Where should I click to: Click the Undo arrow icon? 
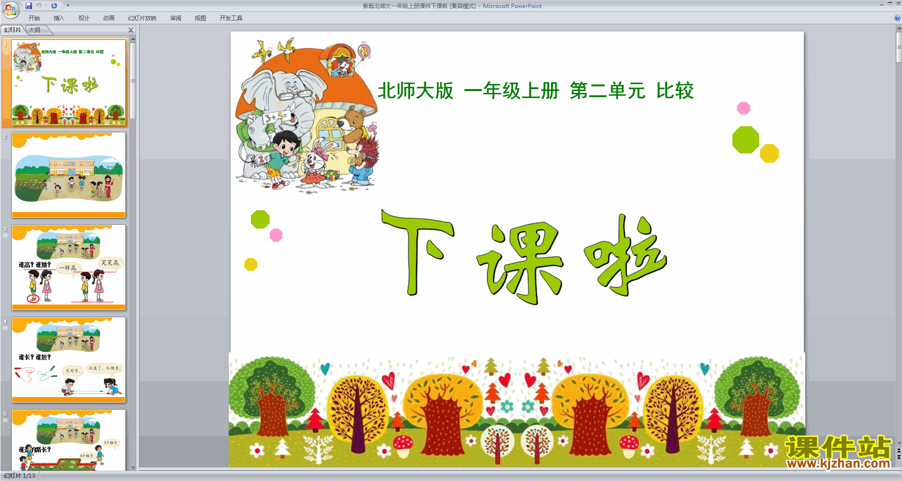(x=39, y=6)
